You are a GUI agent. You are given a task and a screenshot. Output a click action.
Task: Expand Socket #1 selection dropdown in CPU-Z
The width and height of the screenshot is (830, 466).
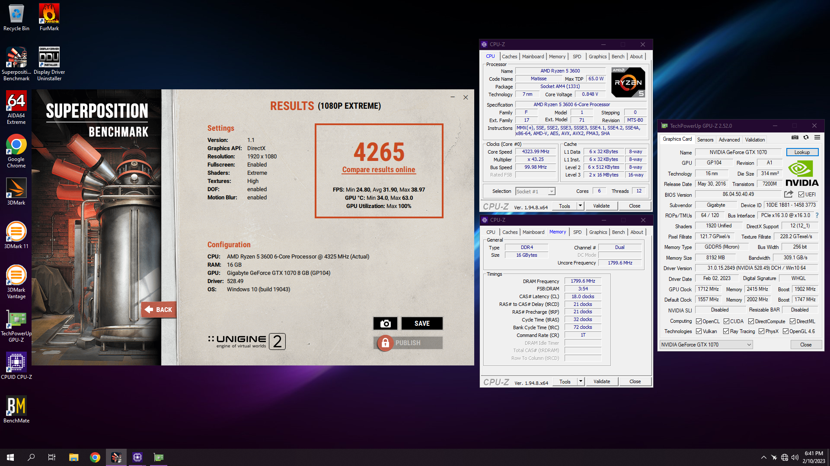pos(552,192)
